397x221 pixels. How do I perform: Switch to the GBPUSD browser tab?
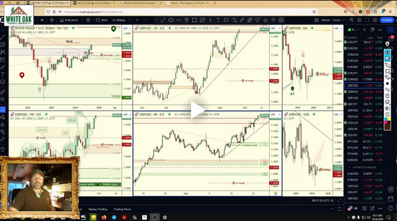(48, 3)
